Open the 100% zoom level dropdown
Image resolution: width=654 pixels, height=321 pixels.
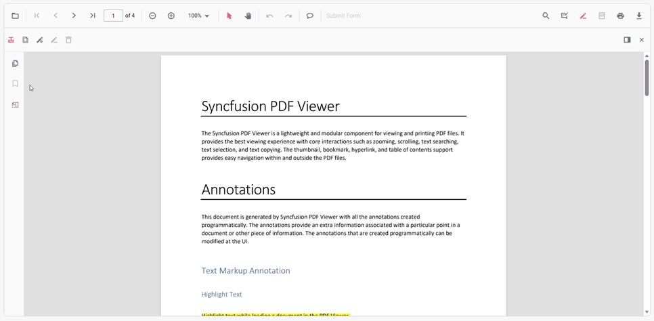(x=199, y=16)
